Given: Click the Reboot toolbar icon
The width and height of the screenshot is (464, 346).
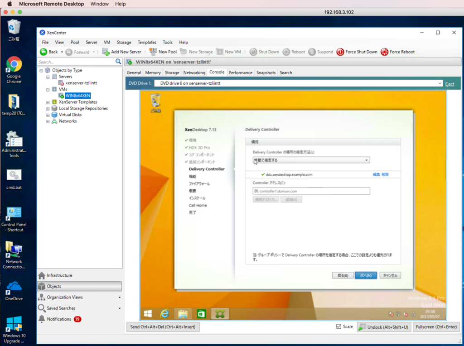Looking at the screenshot, I should pos(286,52).
